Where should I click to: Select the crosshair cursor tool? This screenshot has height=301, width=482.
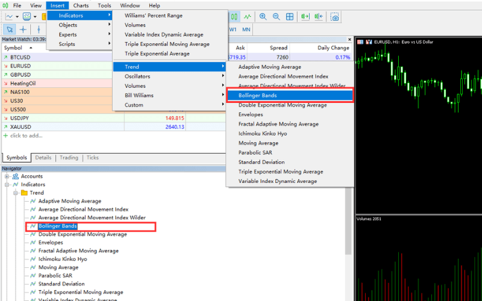tap(23, 29)
